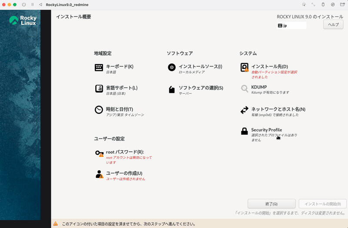Open time and date via the clock icon
348x228 pixels.
(99, 110)
